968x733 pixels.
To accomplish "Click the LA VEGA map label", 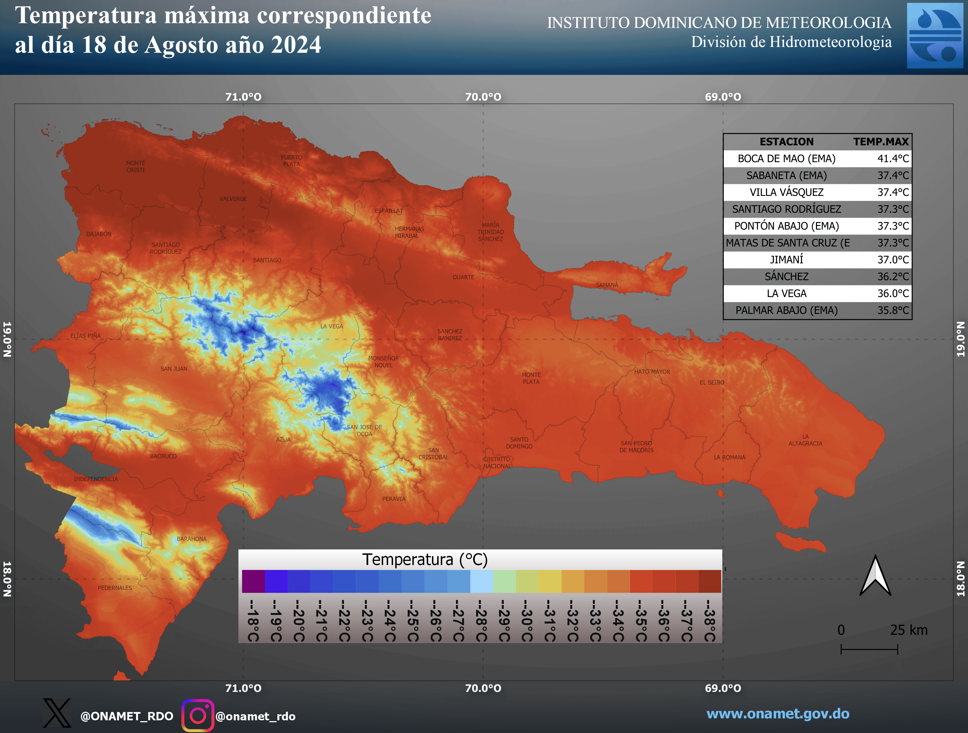I will (x=332, y=326).
